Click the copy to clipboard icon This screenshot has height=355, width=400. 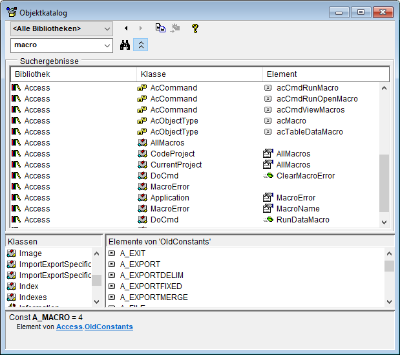point(160,28)
